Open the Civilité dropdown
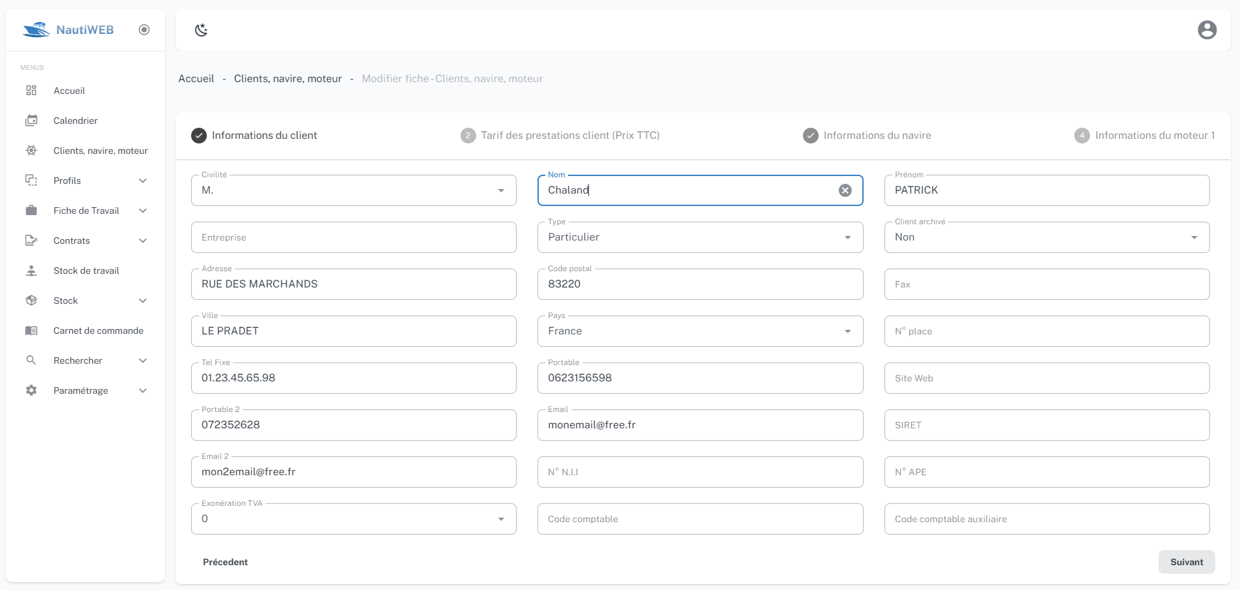This screenshot has height=590, width=1240. coord(354,190)
